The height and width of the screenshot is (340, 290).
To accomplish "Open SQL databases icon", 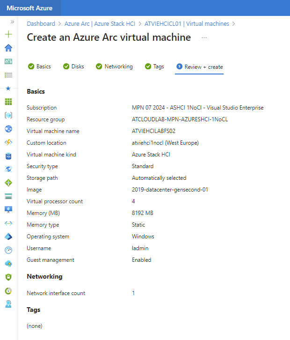I will point(8,156).
